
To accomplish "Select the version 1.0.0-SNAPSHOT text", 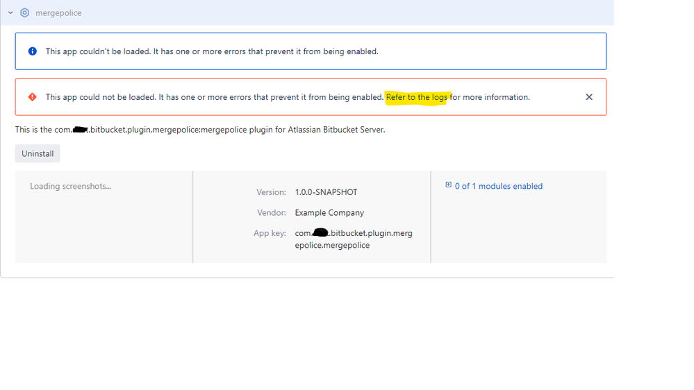I will [327, 192].
